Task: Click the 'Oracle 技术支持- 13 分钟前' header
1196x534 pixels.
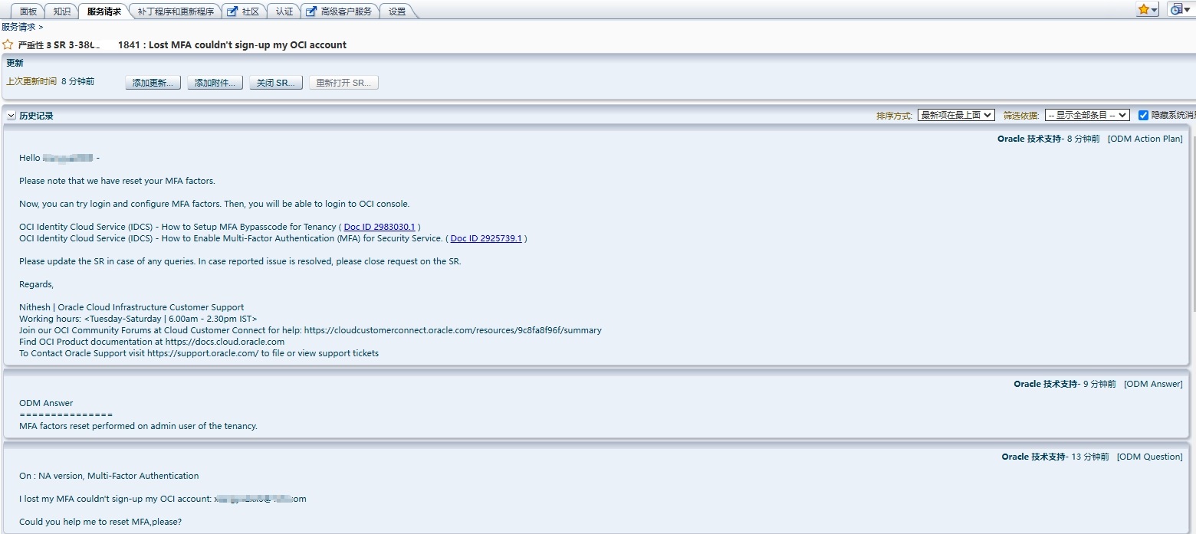Action: [1055, 457]
